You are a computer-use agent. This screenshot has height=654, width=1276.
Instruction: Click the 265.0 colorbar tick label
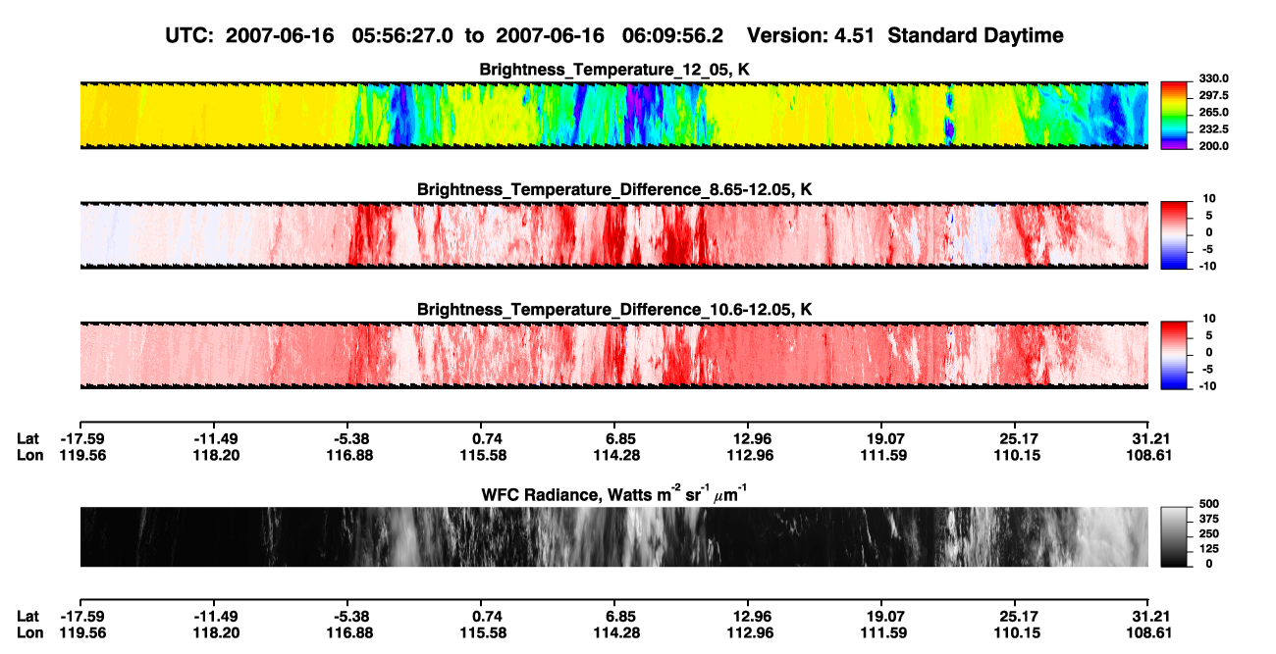[1214, 113]
